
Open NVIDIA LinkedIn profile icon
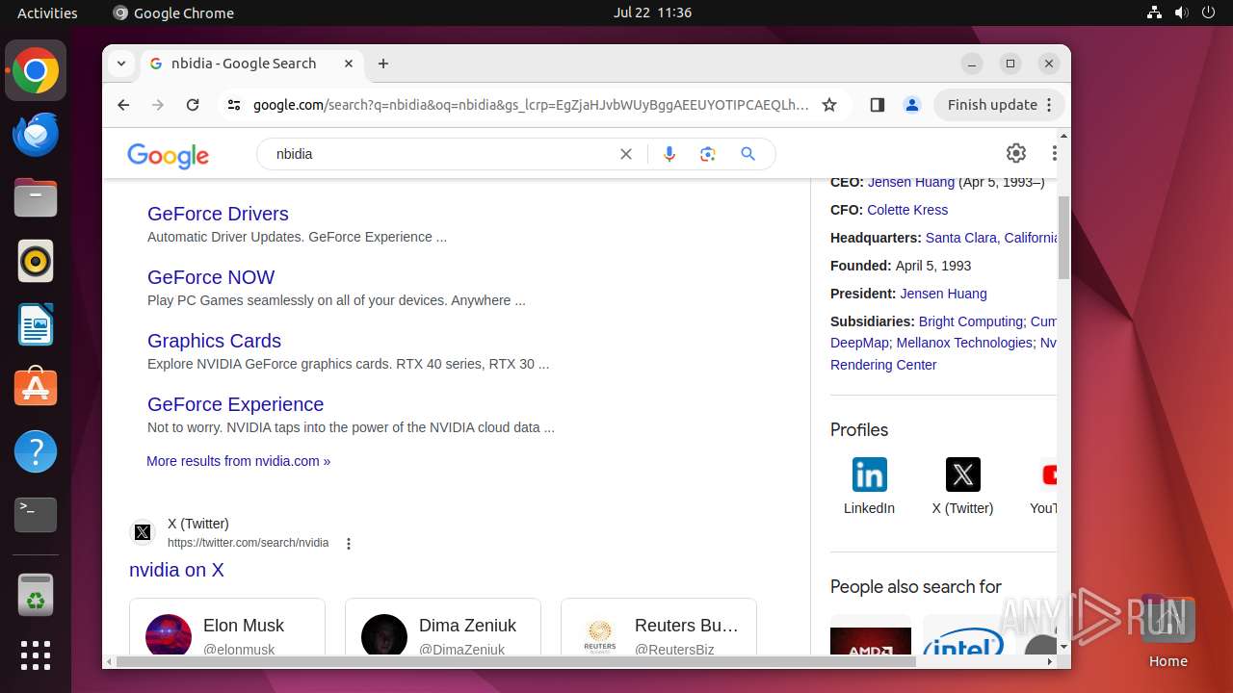869,475
